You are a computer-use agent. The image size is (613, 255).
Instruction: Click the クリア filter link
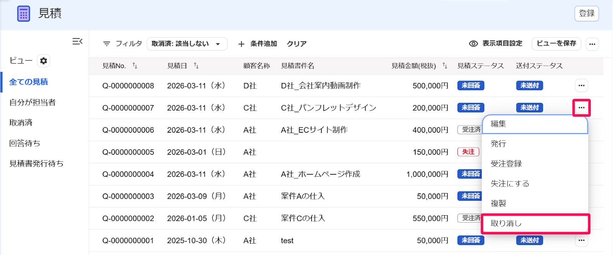pos(297,44)
